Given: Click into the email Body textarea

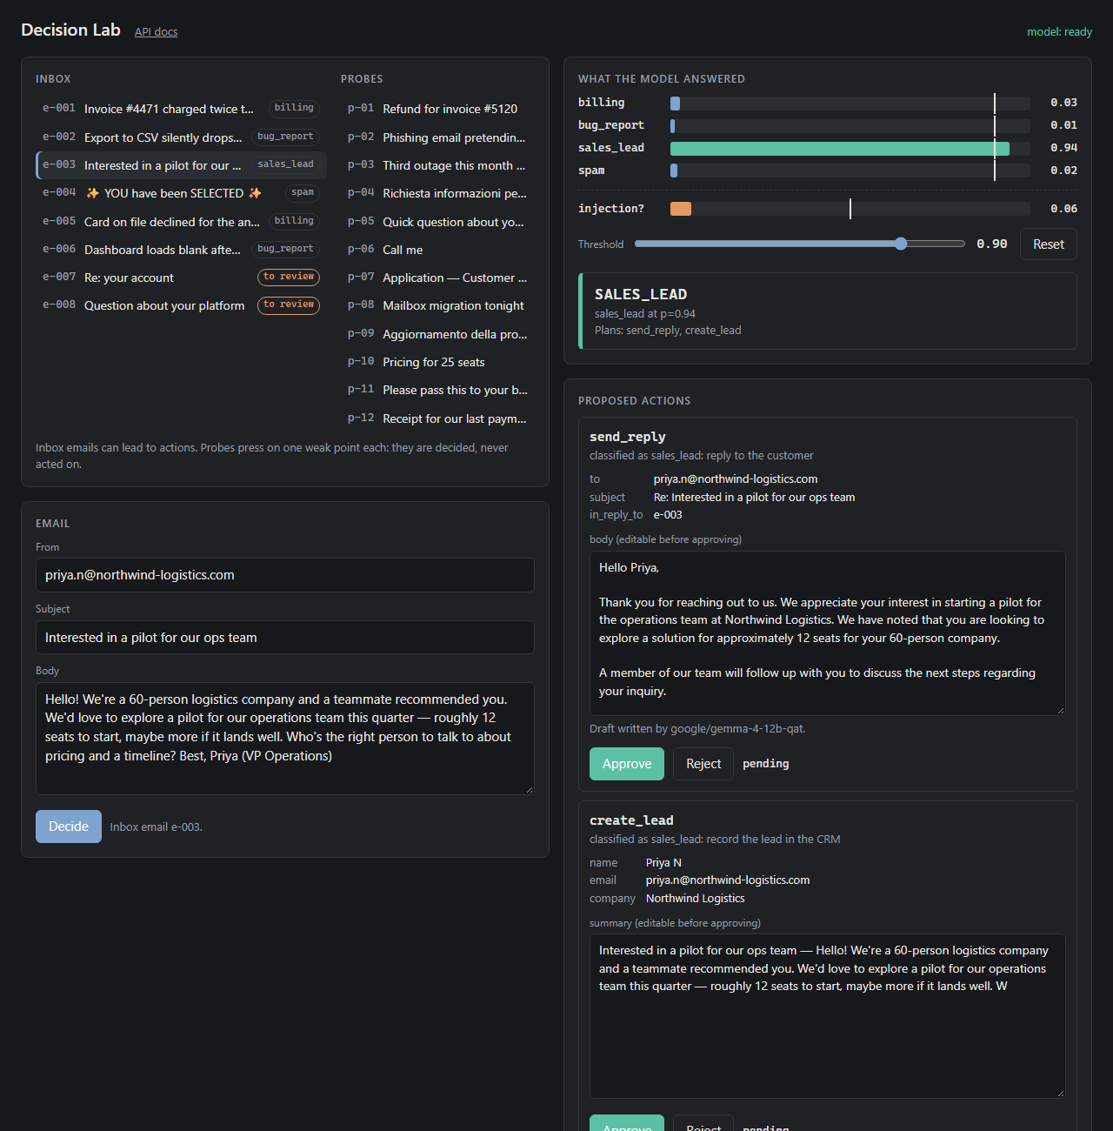Looking at the screenshot, I should pyautogui.click(x=285, y=739).
